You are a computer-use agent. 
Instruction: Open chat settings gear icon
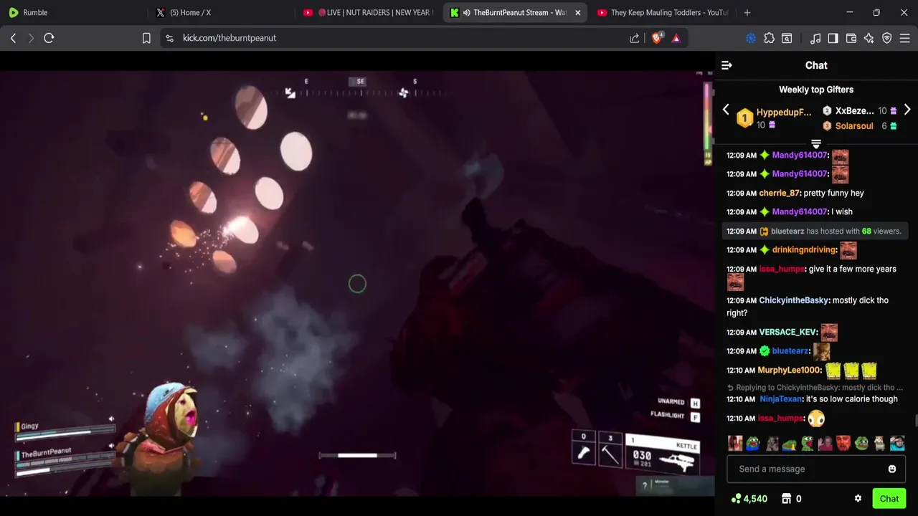pyautogui.click(x=858, y=499)
